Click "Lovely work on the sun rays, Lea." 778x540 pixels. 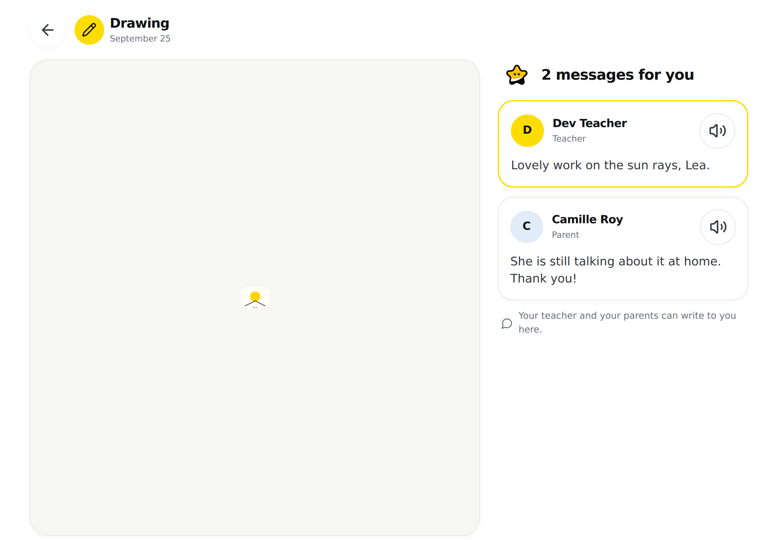pos(610,165)
